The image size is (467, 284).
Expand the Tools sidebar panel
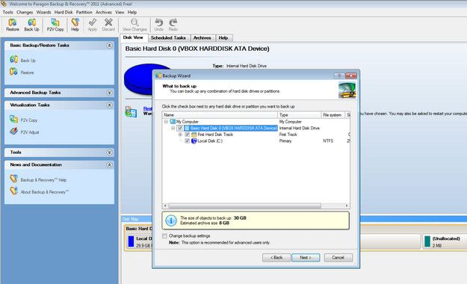[x=109, y=152]
